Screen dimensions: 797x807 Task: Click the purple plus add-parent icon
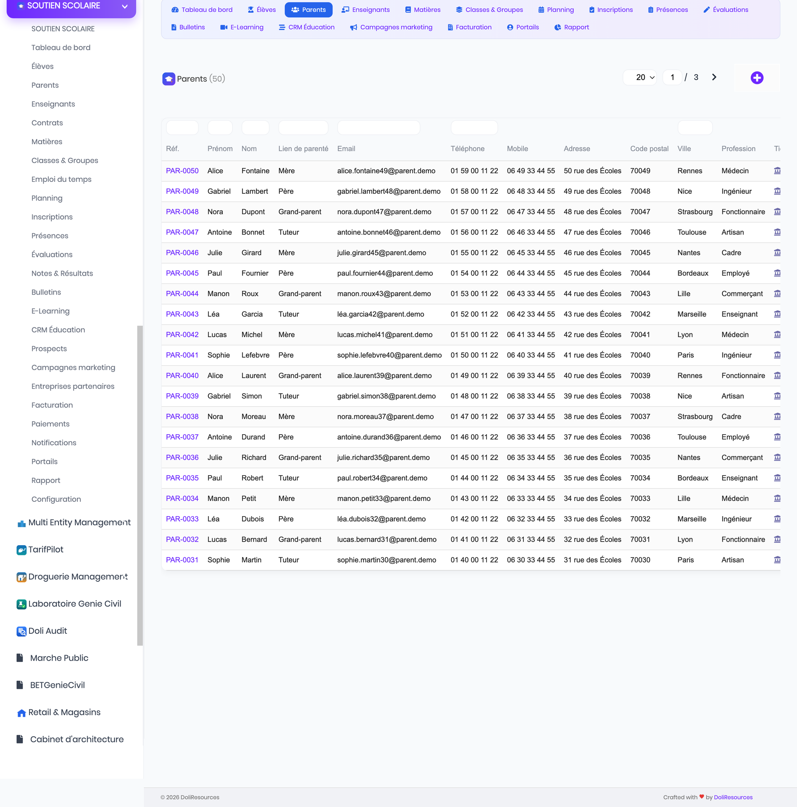click(756, 78)
